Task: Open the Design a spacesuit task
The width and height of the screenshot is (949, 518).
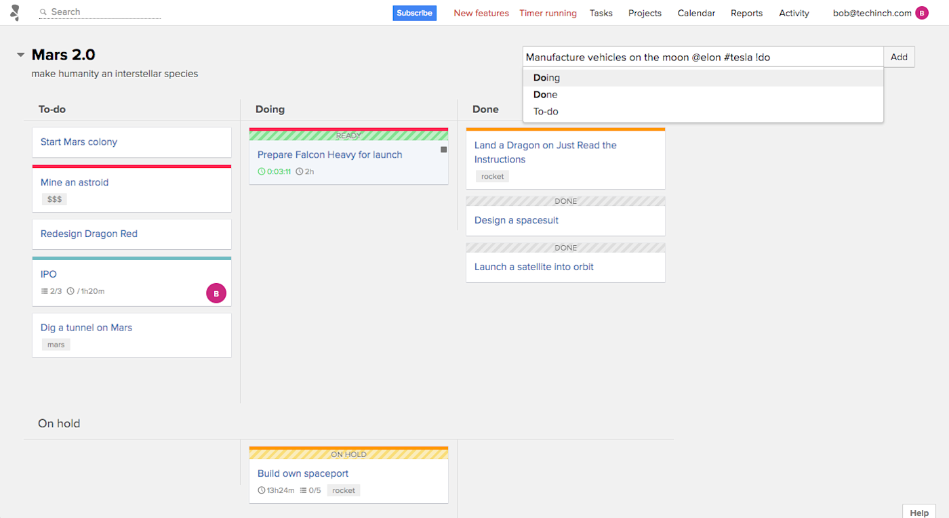Action: click(517, 221)
